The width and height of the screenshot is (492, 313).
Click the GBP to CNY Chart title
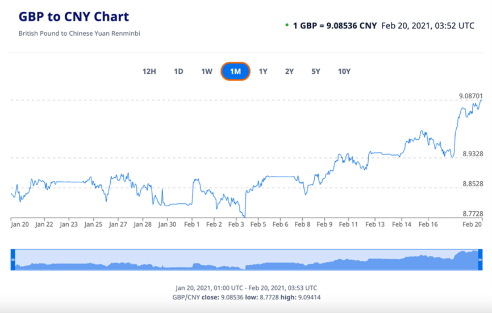click(x=74, y=16)
